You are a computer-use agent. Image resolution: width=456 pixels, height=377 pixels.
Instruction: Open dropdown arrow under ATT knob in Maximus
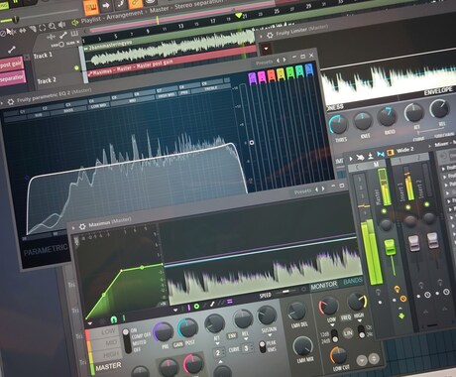pos(218,343)
